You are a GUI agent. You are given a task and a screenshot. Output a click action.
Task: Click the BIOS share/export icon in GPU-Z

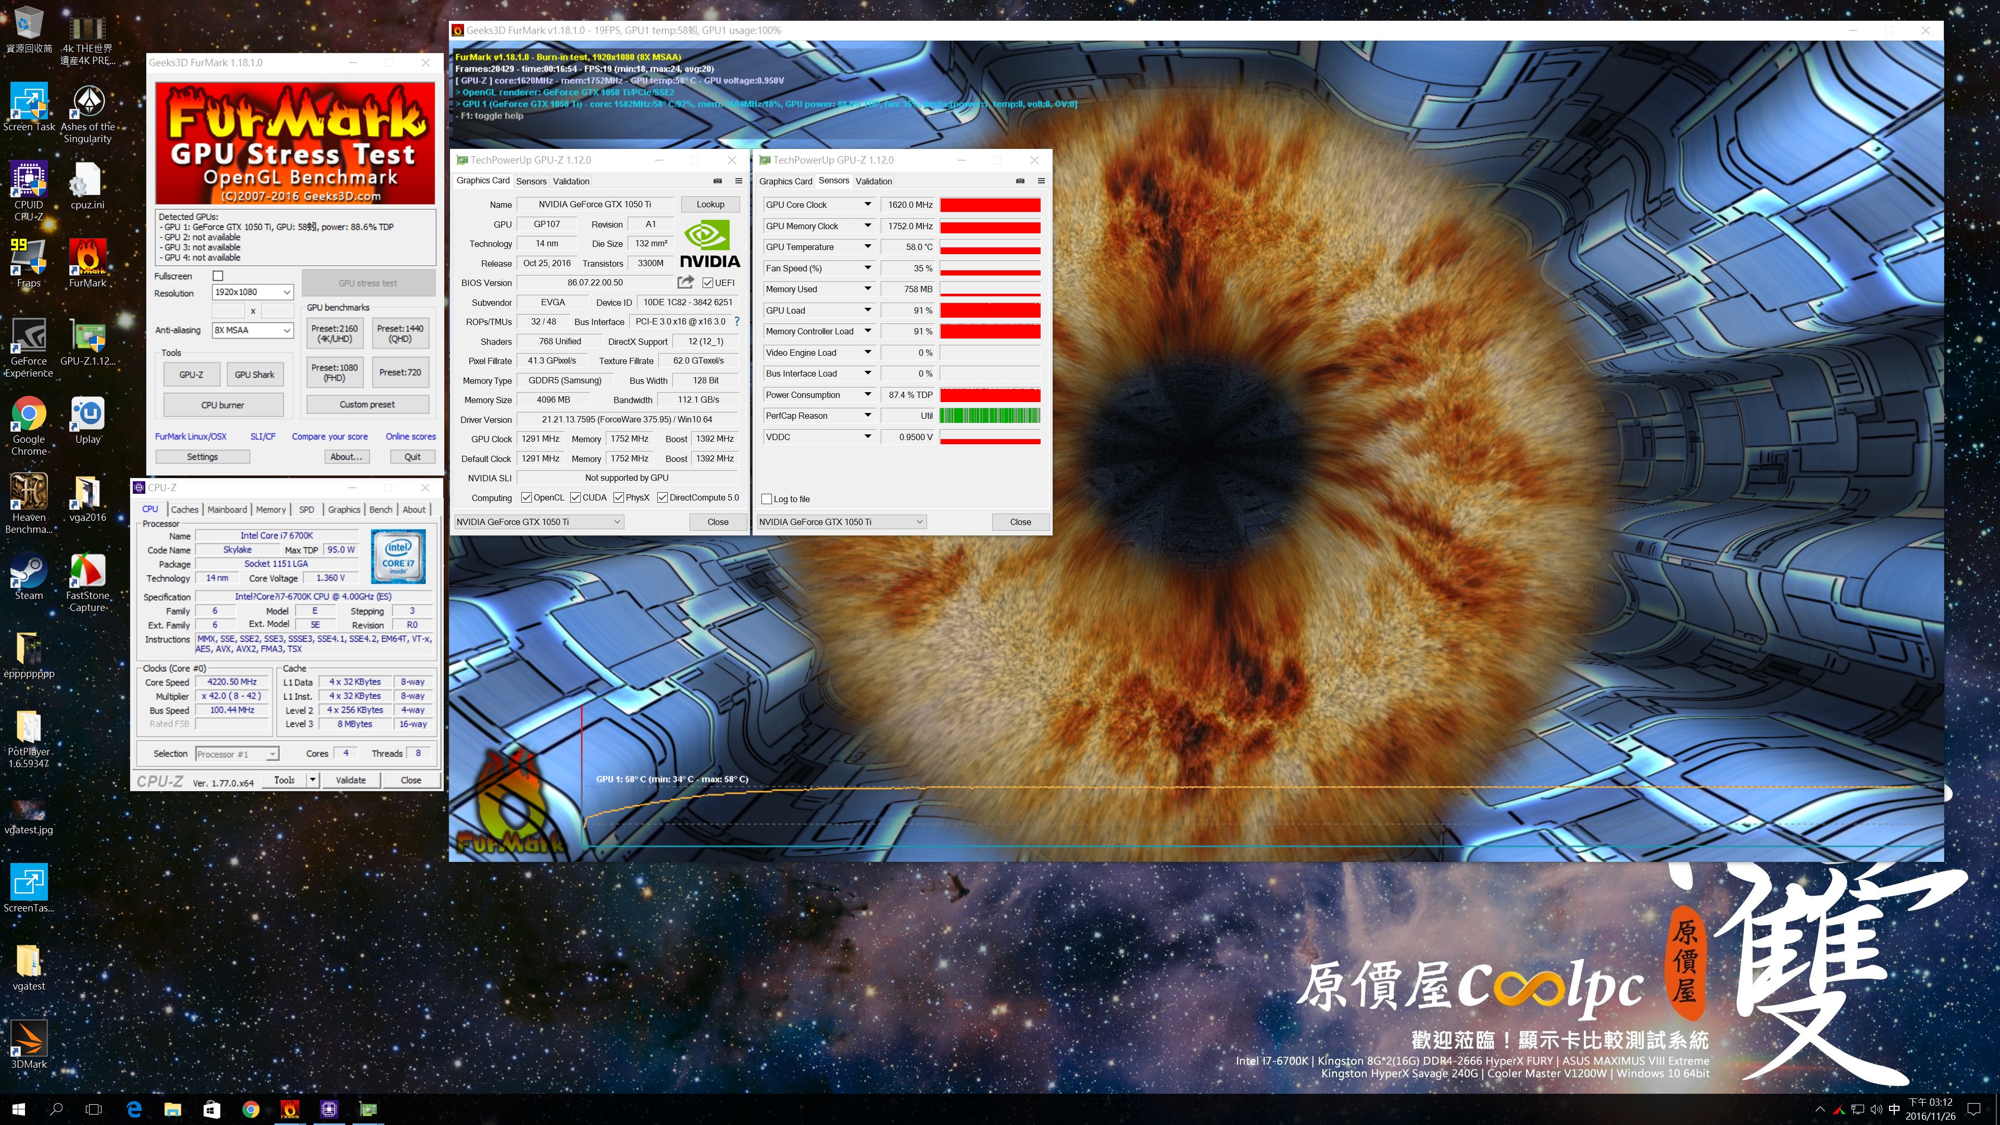click(685, 282)
